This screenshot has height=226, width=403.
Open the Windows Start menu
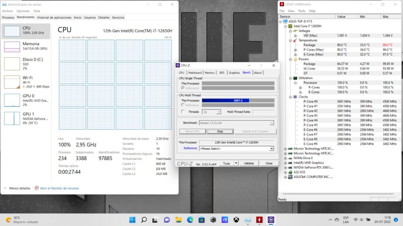132,220
